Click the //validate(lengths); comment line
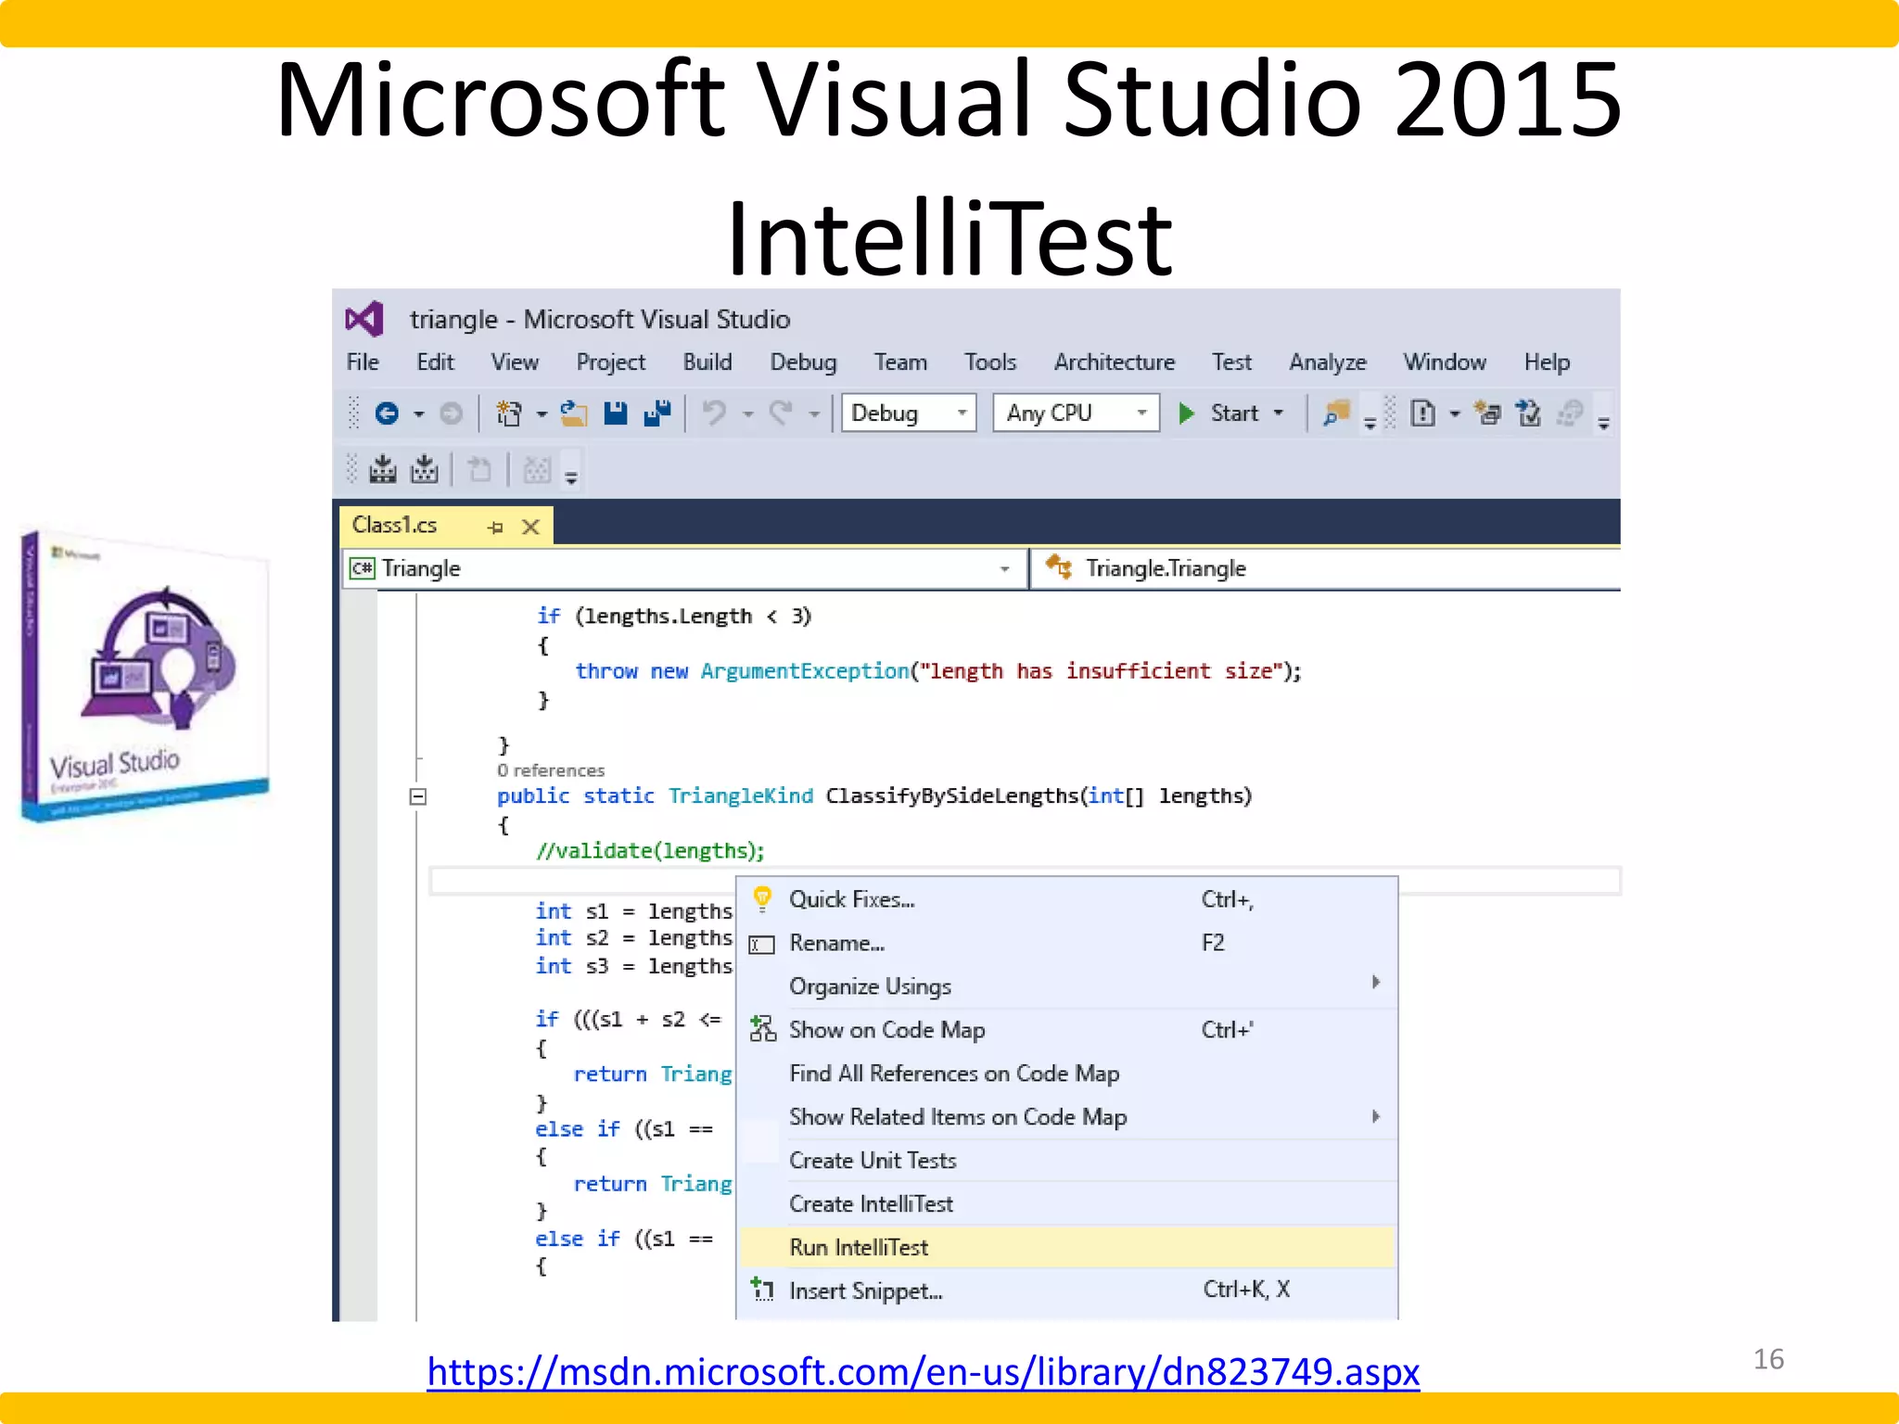This screenshot has height=1424, width=1899. click(x=650, y=851)
